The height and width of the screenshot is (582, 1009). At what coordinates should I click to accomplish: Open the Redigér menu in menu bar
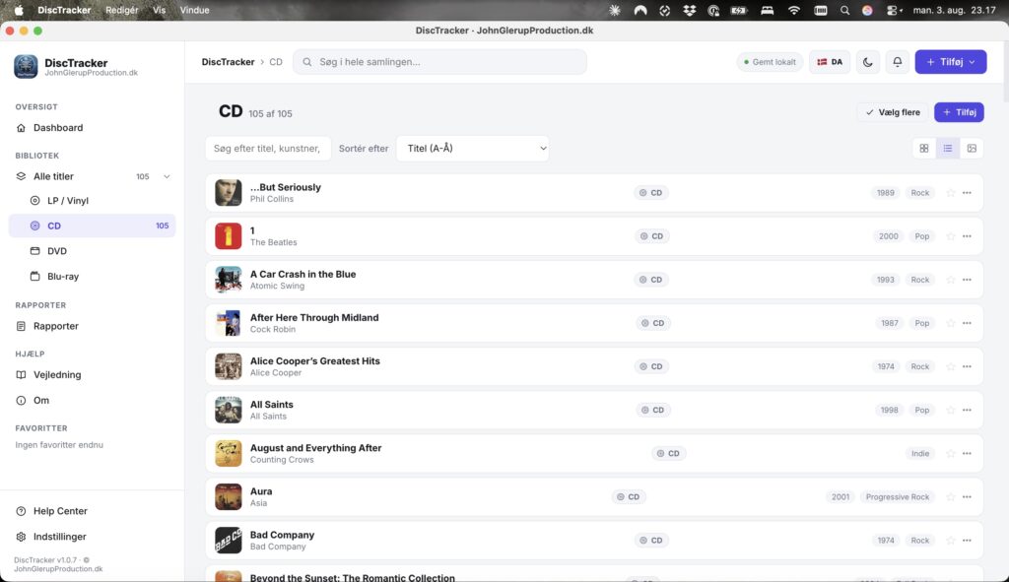(x=121, y=10)
